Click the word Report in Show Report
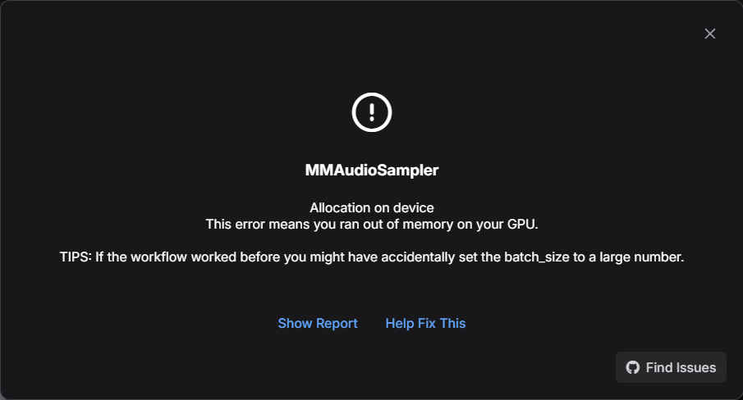 [337, 324]
